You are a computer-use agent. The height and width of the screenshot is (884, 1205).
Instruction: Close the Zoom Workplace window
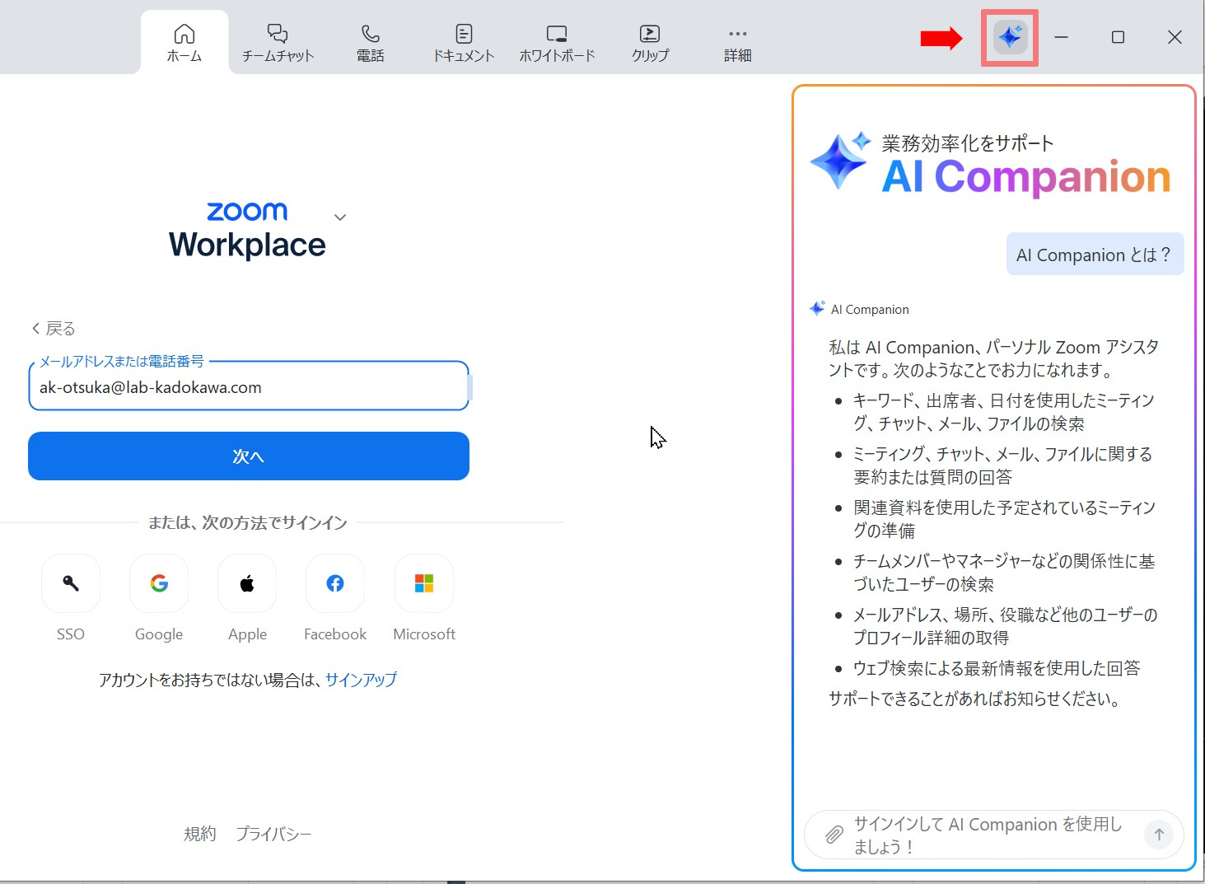pos(1175,37)
